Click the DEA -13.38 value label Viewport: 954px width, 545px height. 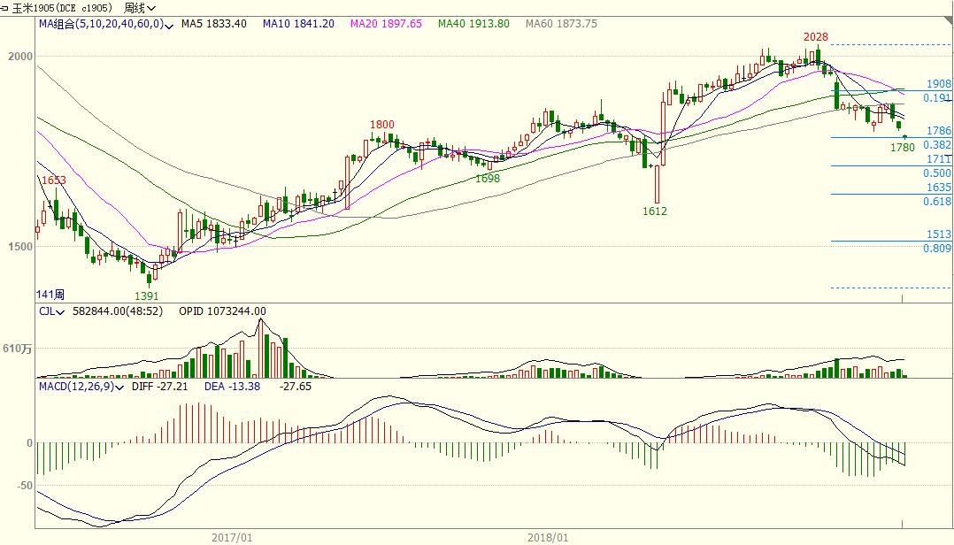[x=233, y=387]
